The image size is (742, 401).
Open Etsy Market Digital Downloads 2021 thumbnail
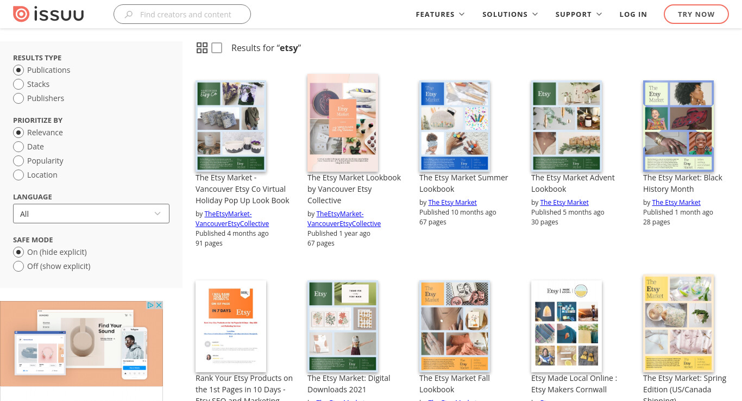coord(343,326)
